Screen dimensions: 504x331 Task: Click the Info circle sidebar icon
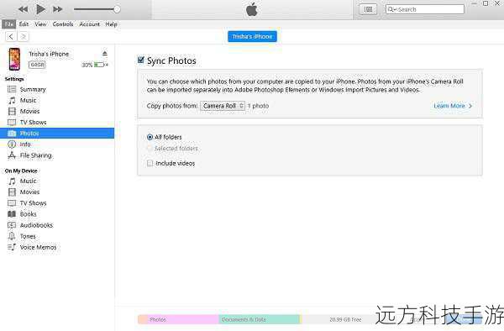12,144
